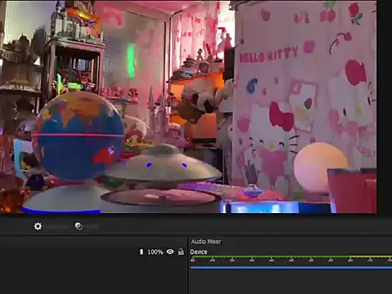The width and height of the screenshot is (392, 294).
Task: Click the battery level icon beside 100%
Action: coord(141,252)
